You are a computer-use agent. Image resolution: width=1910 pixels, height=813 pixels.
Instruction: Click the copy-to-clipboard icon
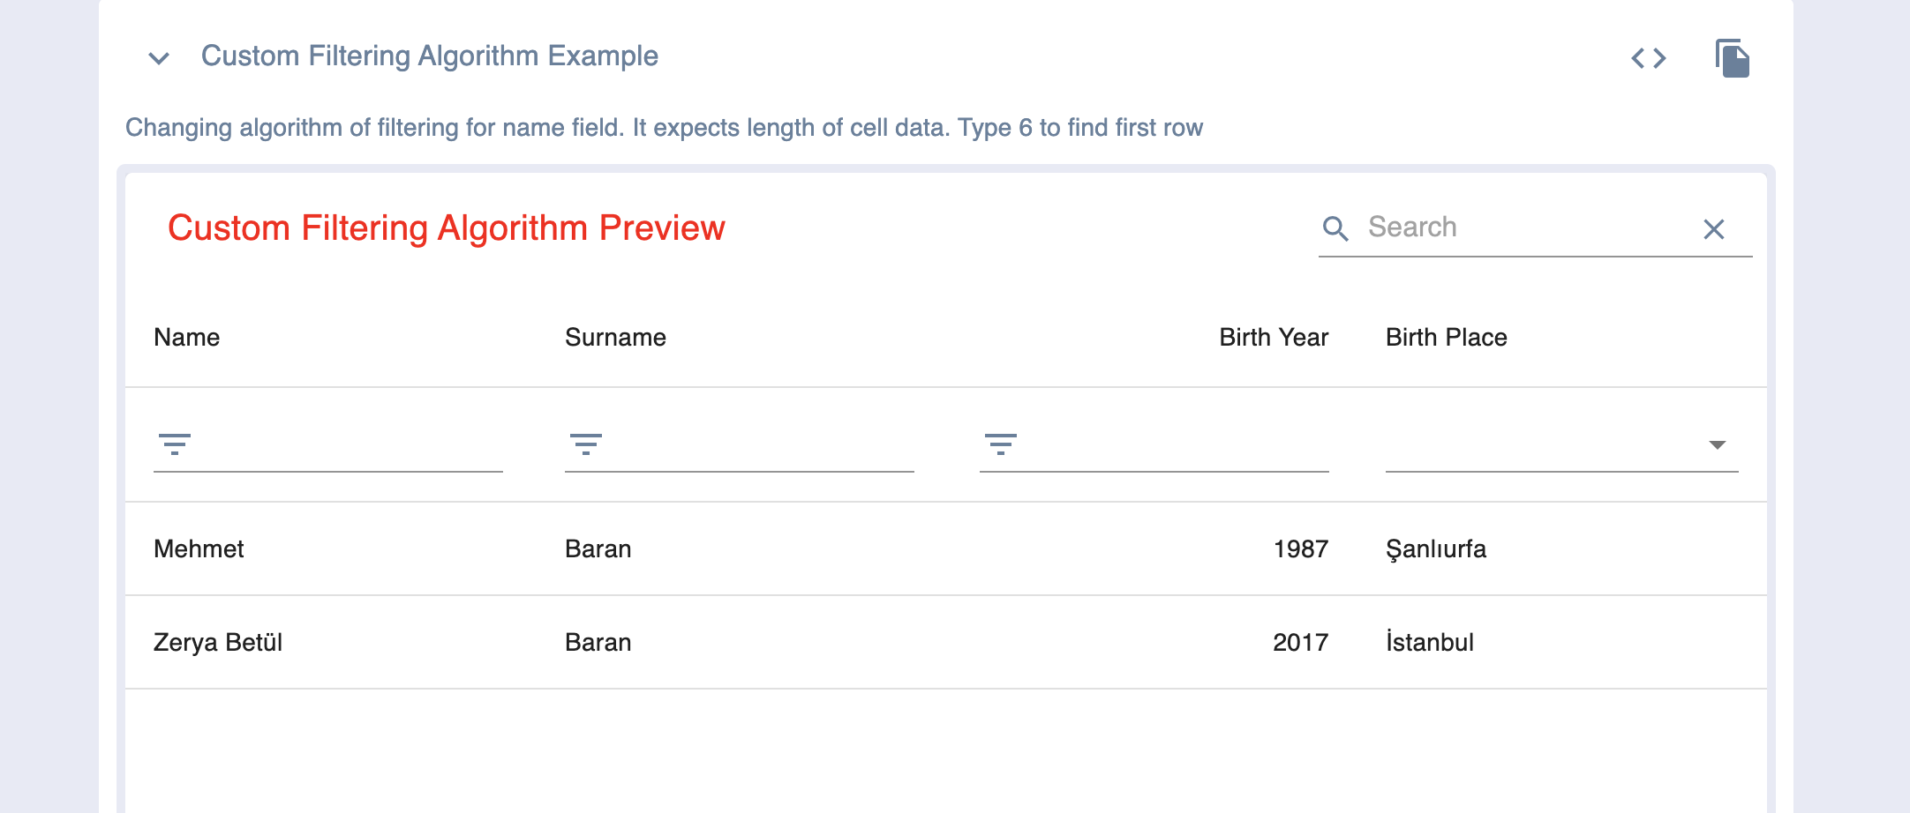[x=1732, y=56]
